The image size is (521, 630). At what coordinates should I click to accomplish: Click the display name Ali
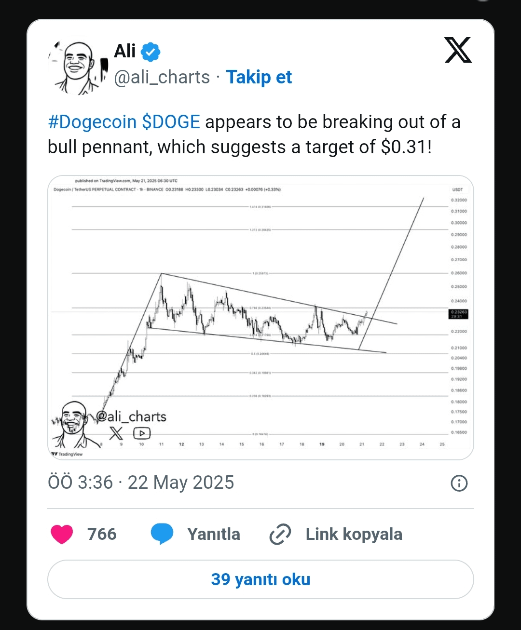[125, 51]
